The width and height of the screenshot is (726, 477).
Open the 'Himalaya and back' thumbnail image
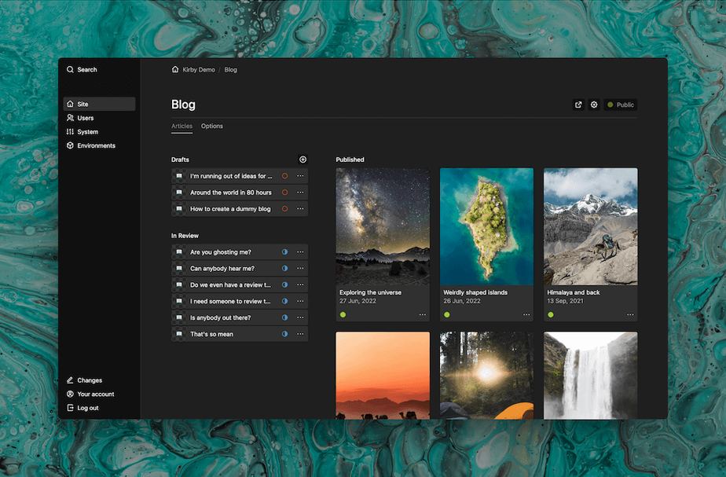(x=590, y=226)
